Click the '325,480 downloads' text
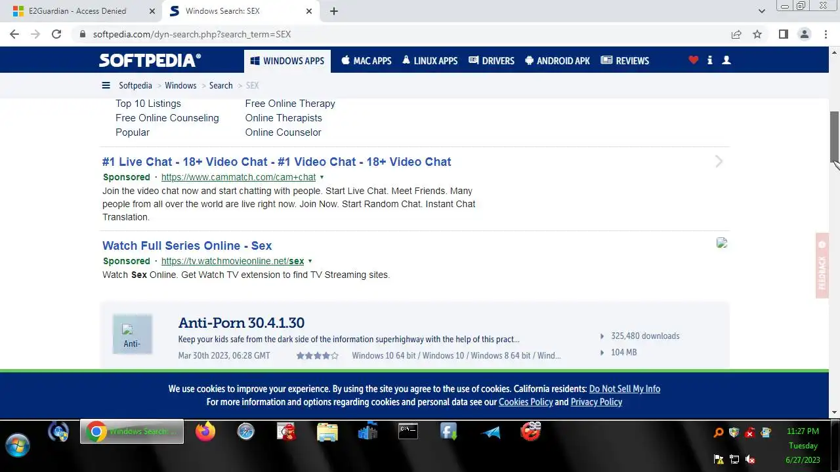 (x=645, y=336)
